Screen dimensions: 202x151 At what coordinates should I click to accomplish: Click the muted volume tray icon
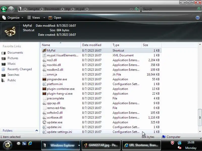point(179,148)
